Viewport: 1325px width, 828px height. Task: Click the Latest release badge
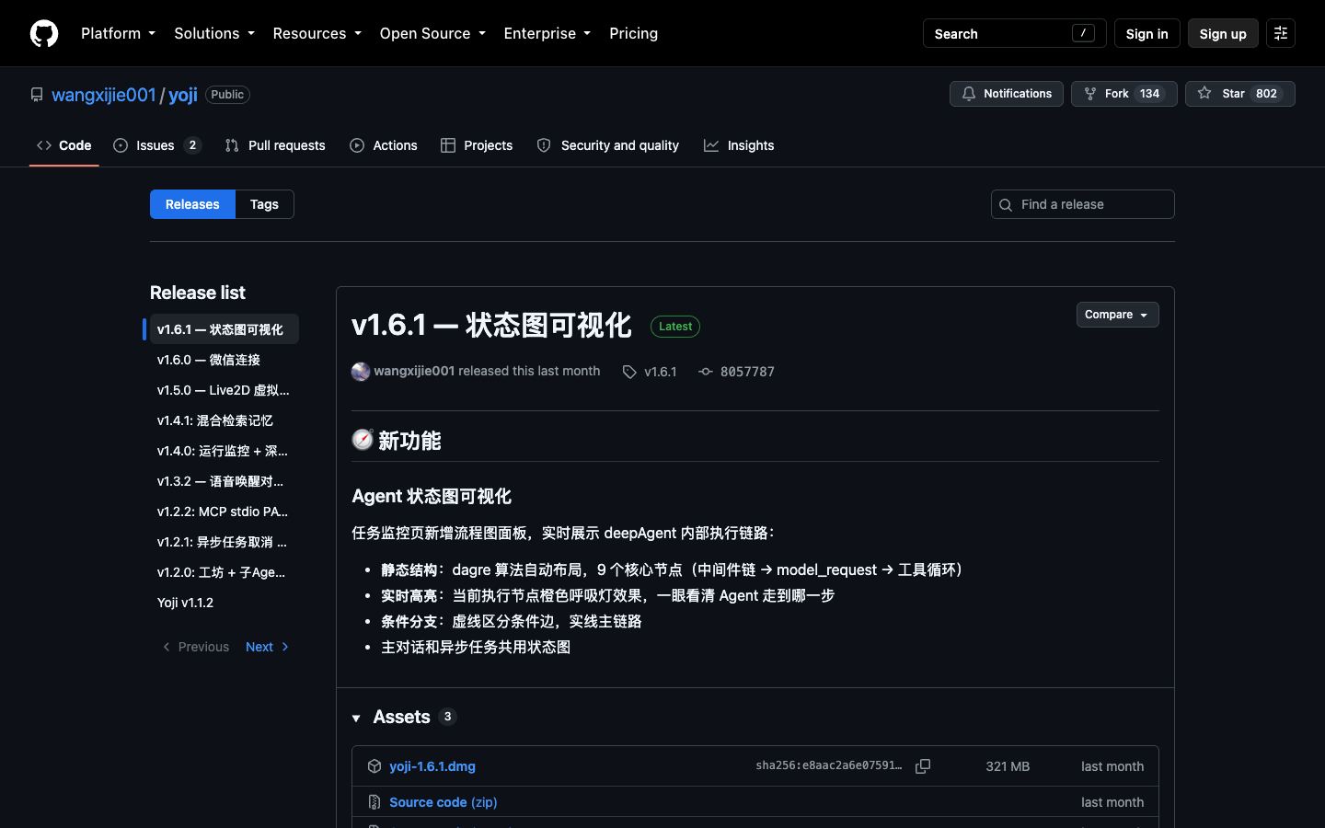coord(675,327)
